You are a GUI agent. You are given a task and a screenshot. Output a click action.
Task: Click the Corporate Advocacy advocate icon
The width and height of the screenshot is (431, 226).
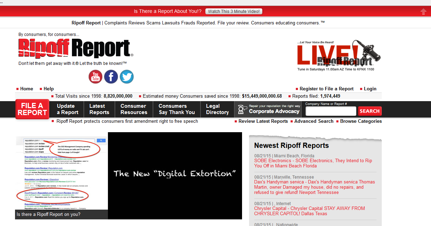click(241, 109)
